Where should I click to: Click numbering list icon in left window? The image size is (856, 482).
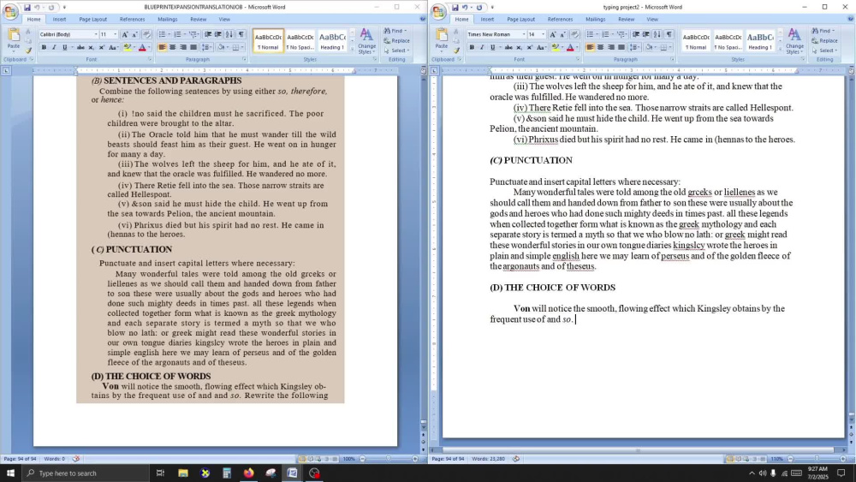point(179,34)
